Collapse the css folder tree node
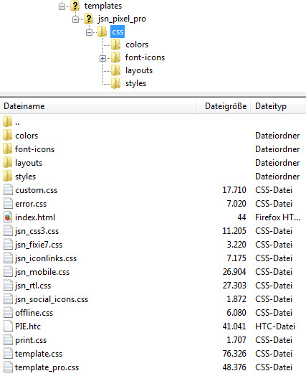Viewport: 306px width, 376px height. (89, 32)
